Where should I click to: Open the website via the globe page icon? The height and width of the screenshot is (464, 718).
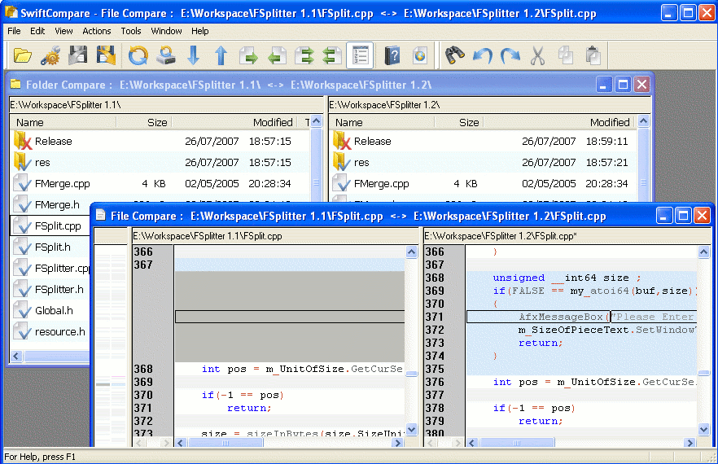pyautogui.click(x=419, y=55)
